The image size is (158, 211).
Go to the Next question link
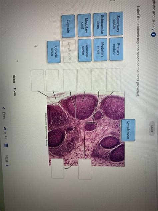(x=6, y=159)
